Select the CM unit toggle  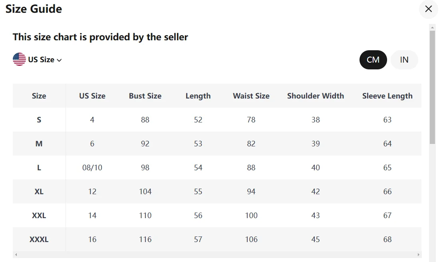tap(373, 60)
